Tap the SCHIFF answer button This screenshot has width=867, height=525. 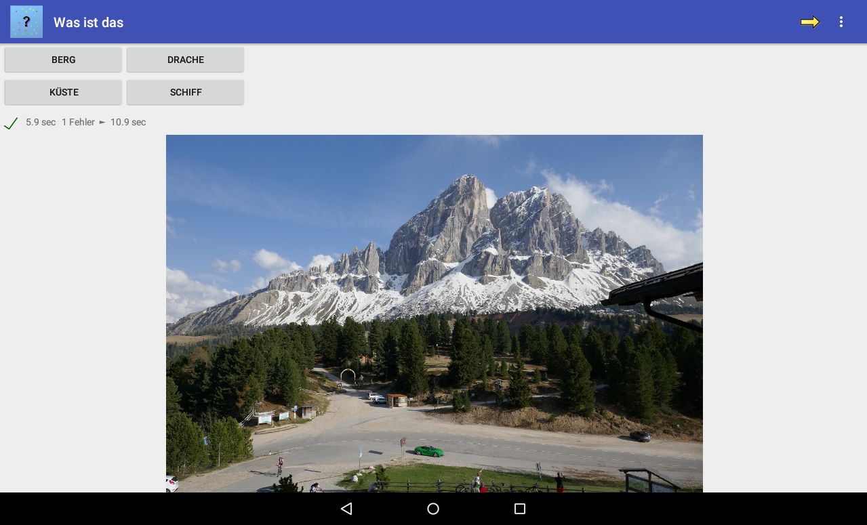pos(185,92)
